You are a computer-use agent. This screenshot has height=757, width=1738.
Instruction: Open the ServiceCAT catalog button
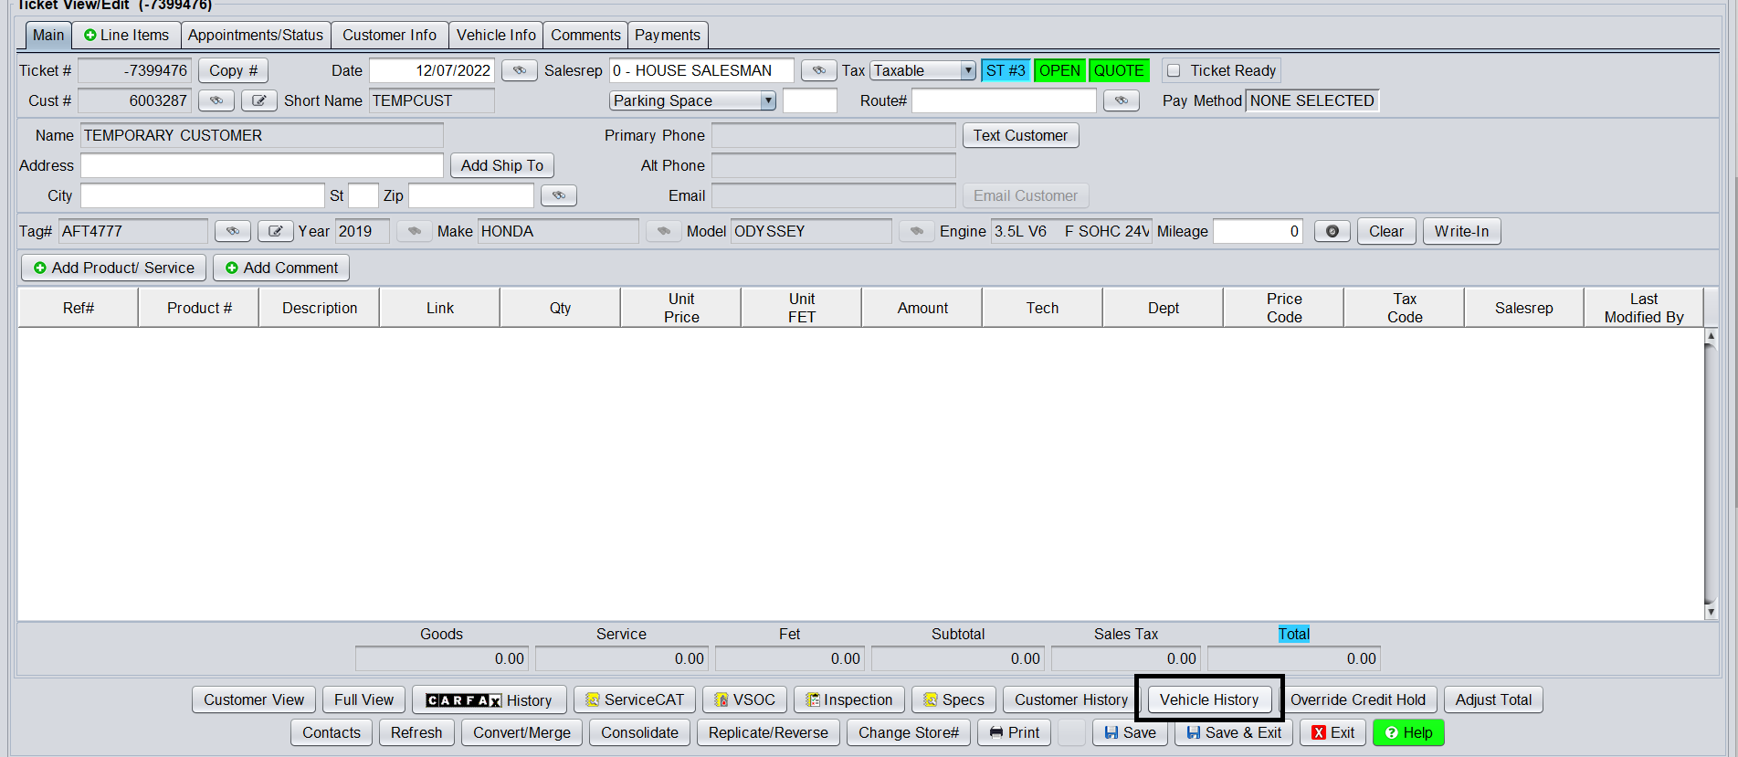[635, 699]
